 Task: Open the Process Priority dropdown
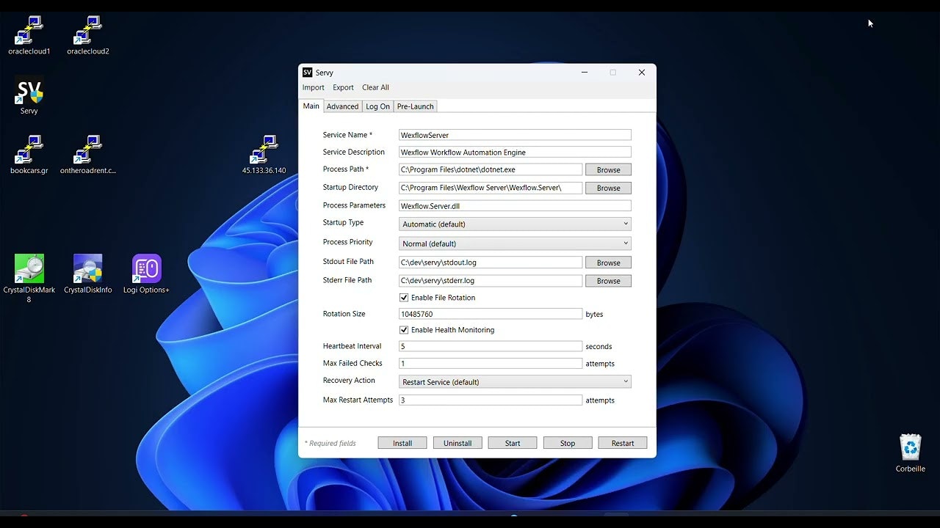coord(515,243)
